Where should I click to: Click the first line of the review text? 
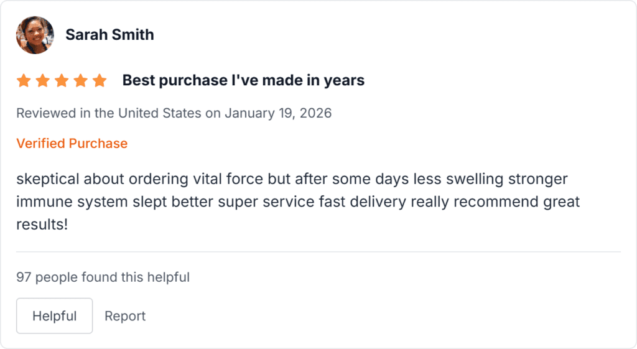point(292,179)
